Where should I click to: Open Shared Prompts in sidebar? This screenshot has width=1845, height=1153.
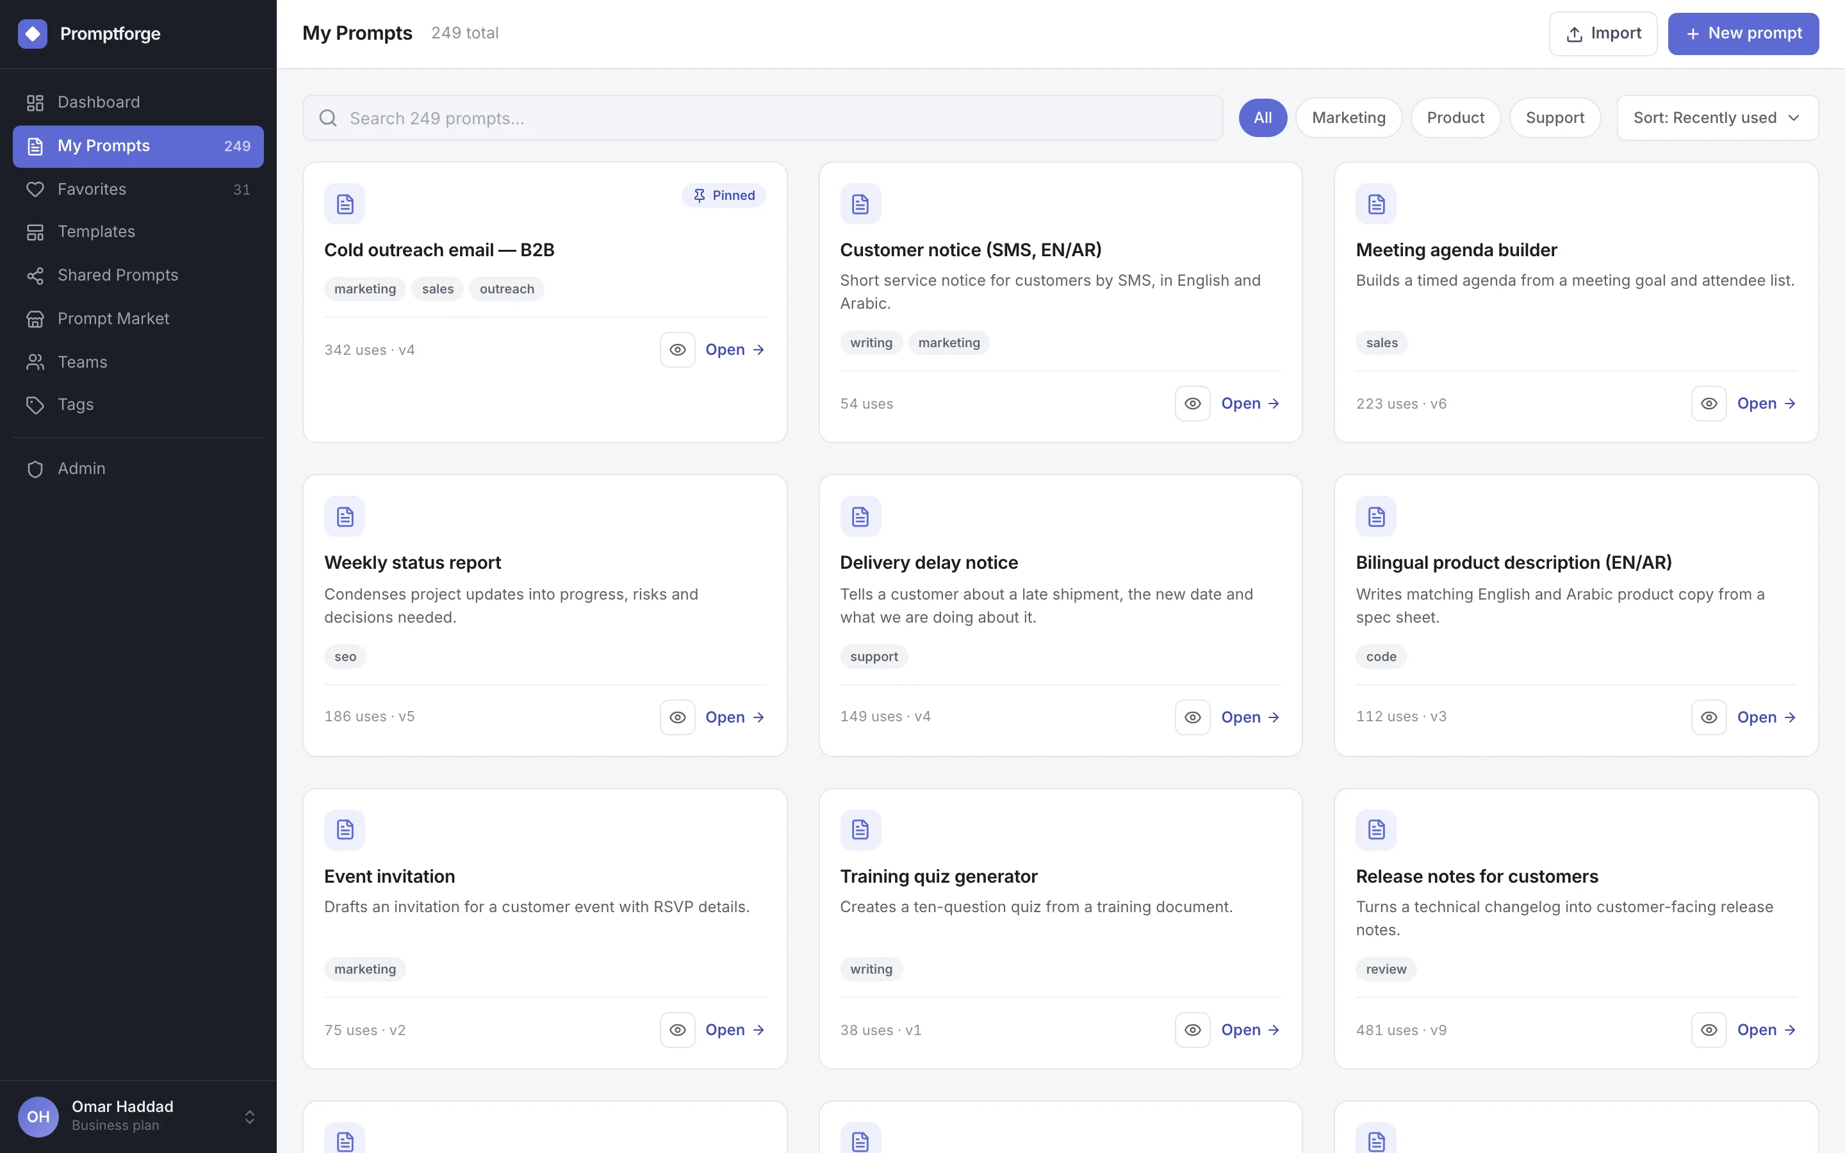click(138, 275)
